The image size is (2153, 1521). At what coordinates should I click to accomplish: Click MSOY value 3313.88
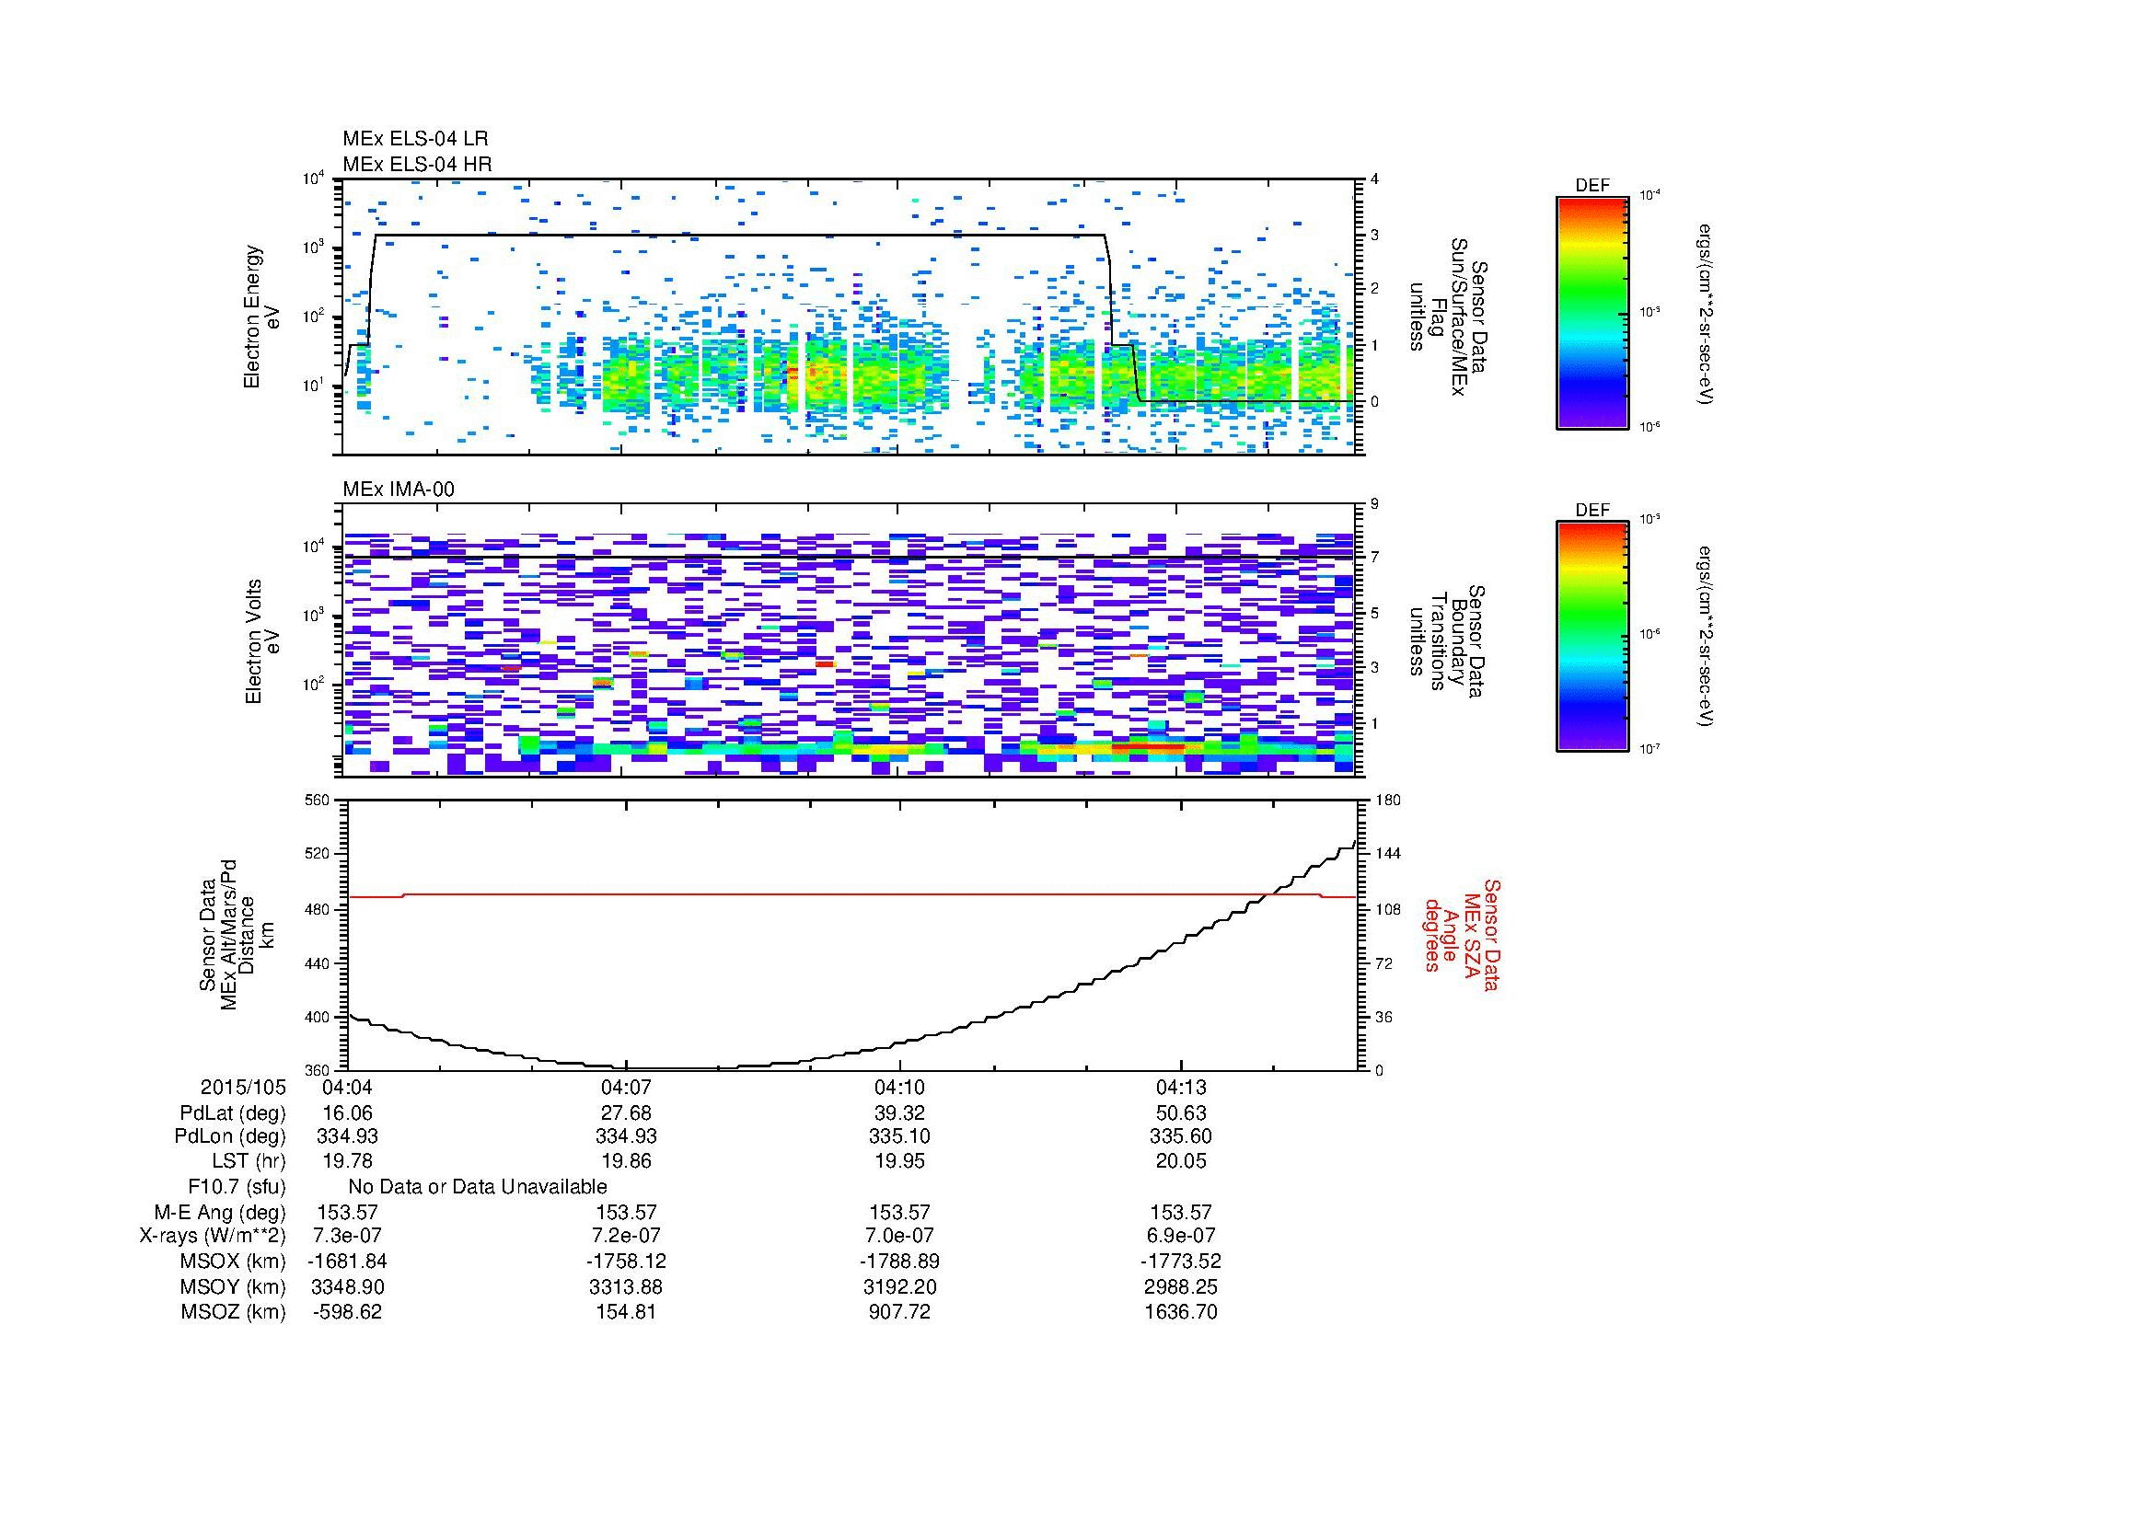pos(625,1286)
